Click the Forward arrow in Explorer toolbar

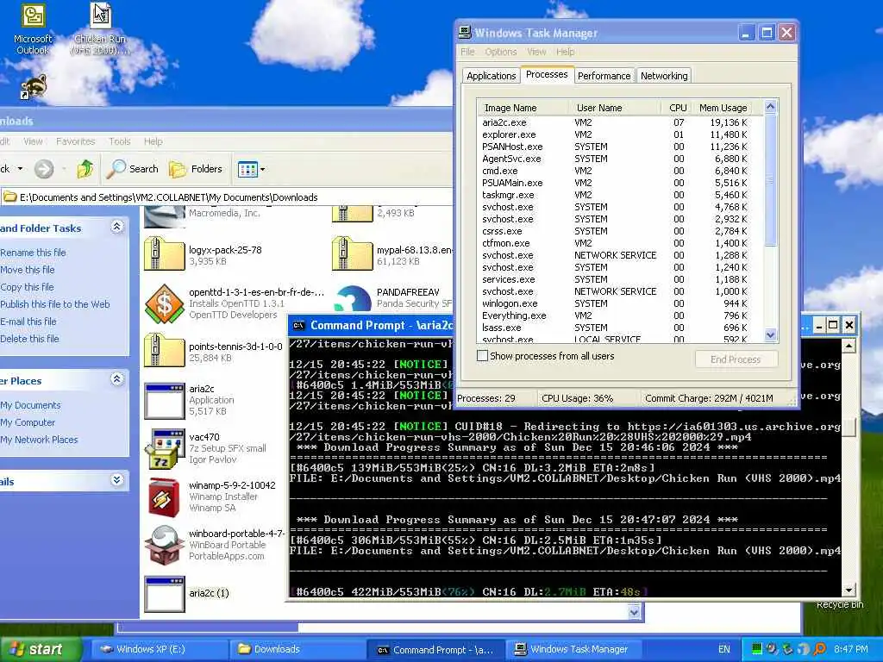click(44, 169)
